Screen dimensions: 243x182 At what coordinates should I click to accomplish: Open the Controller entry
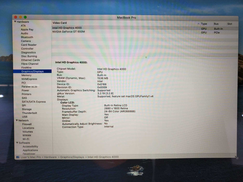point(27,49)
